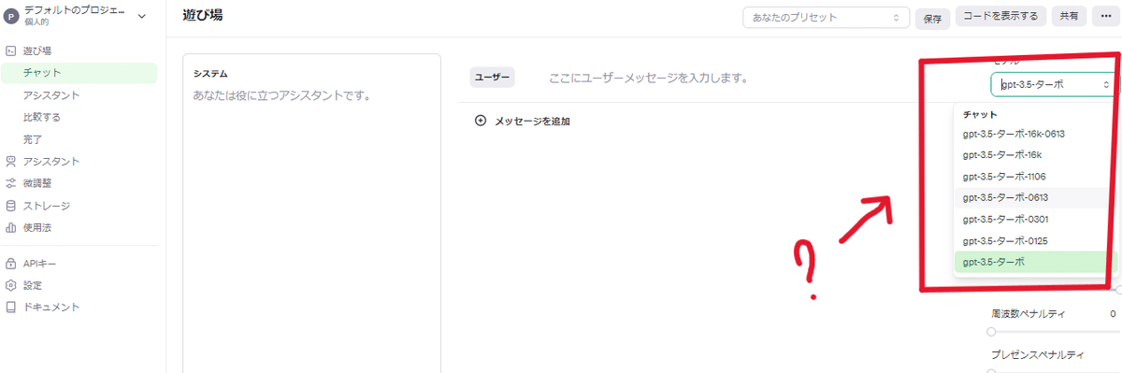This screenshot has width=1122, height=373.
Task: Click the 使用法 bar chart icon
Action: tap(10, 227)
